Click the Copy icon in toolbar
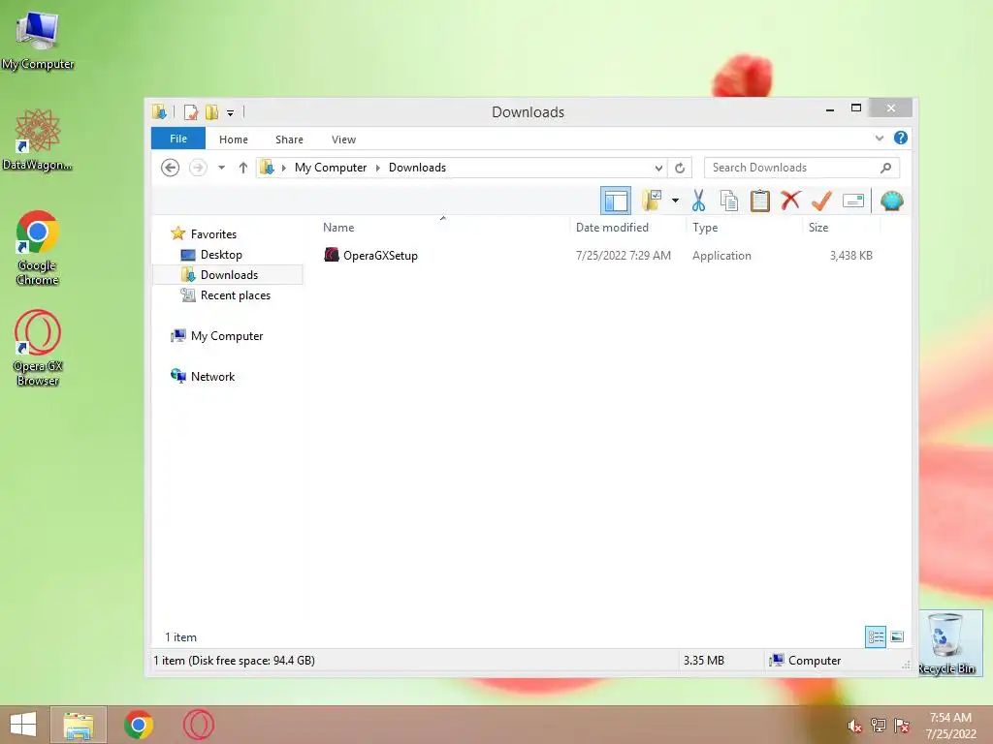993x744 pixels. click(x=729, y=201)
